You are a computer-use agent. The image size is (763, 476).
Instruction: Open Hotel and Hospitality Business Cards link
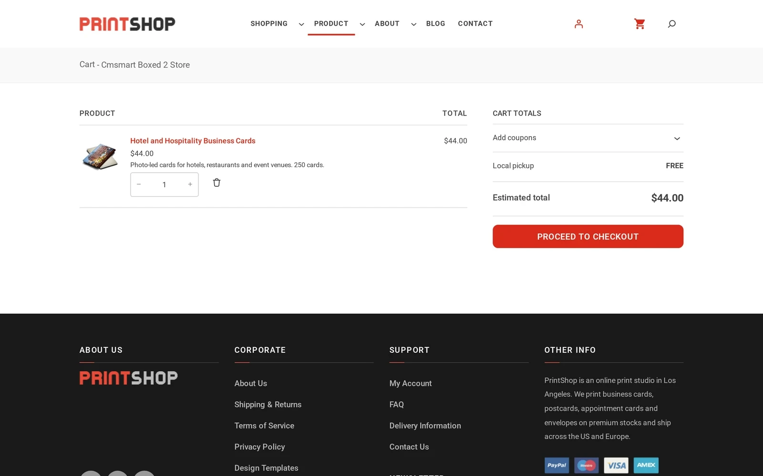[193, 141]
